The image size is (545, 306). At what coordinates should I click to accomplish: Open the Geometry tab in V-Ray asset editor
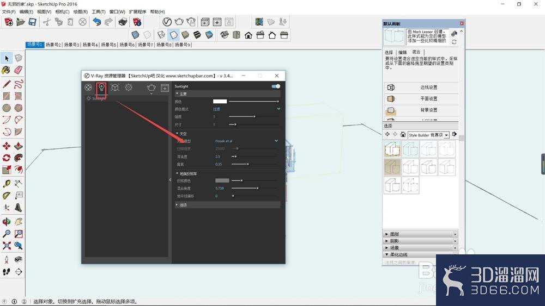coord(115,88)
